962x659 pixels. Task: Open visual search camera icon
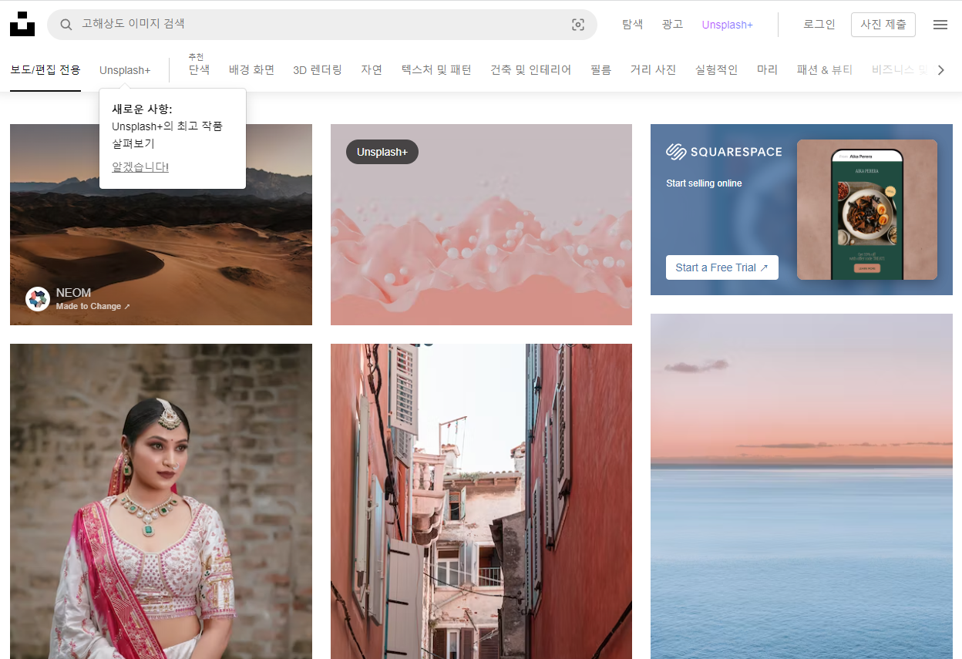tap(578, 25)
